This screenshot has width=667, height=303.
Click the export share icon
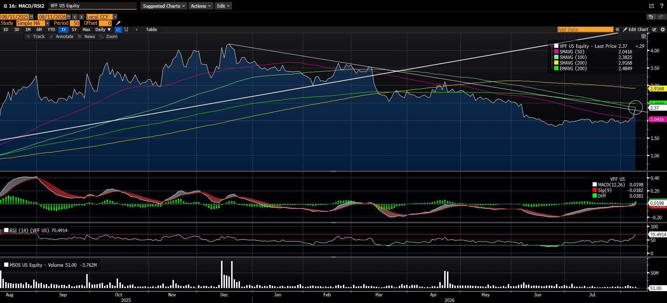click(x=651, y=6)
